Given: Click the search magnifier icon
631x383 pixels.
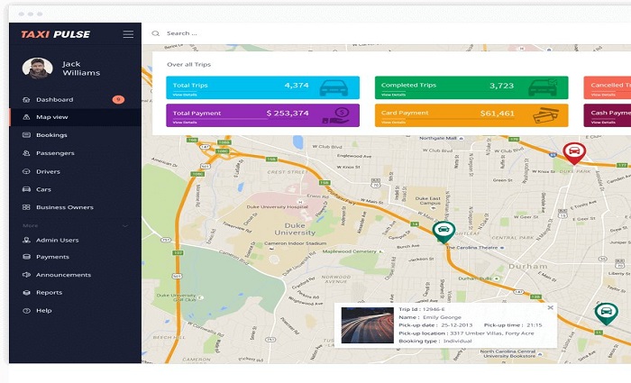Looking at the screenshot, I should pos(156,33).
